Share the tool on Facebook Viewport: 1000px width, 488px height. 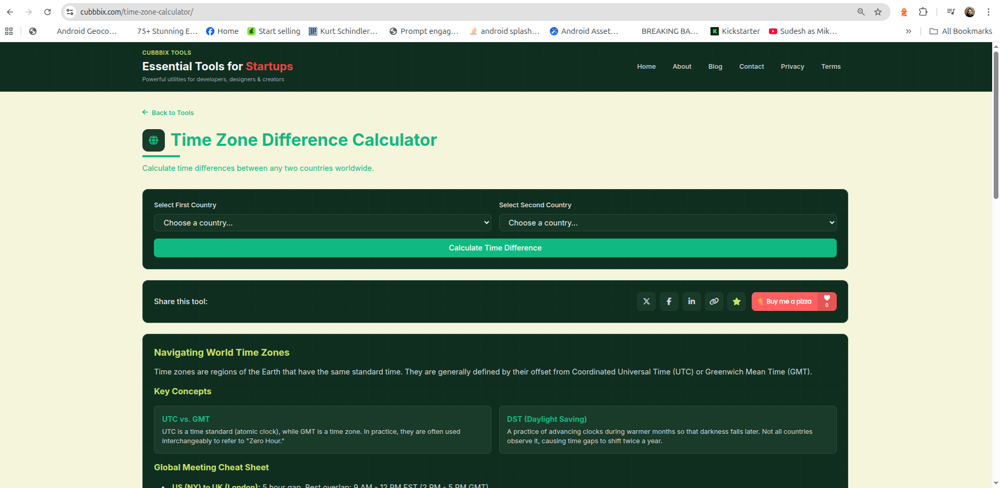tap(669, 301)
